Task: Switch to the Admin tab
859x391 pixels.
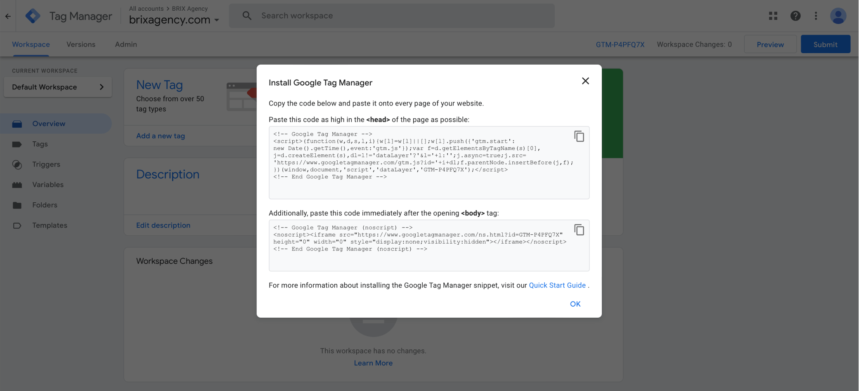Action: pyautogui.click(x=126, y=44)
